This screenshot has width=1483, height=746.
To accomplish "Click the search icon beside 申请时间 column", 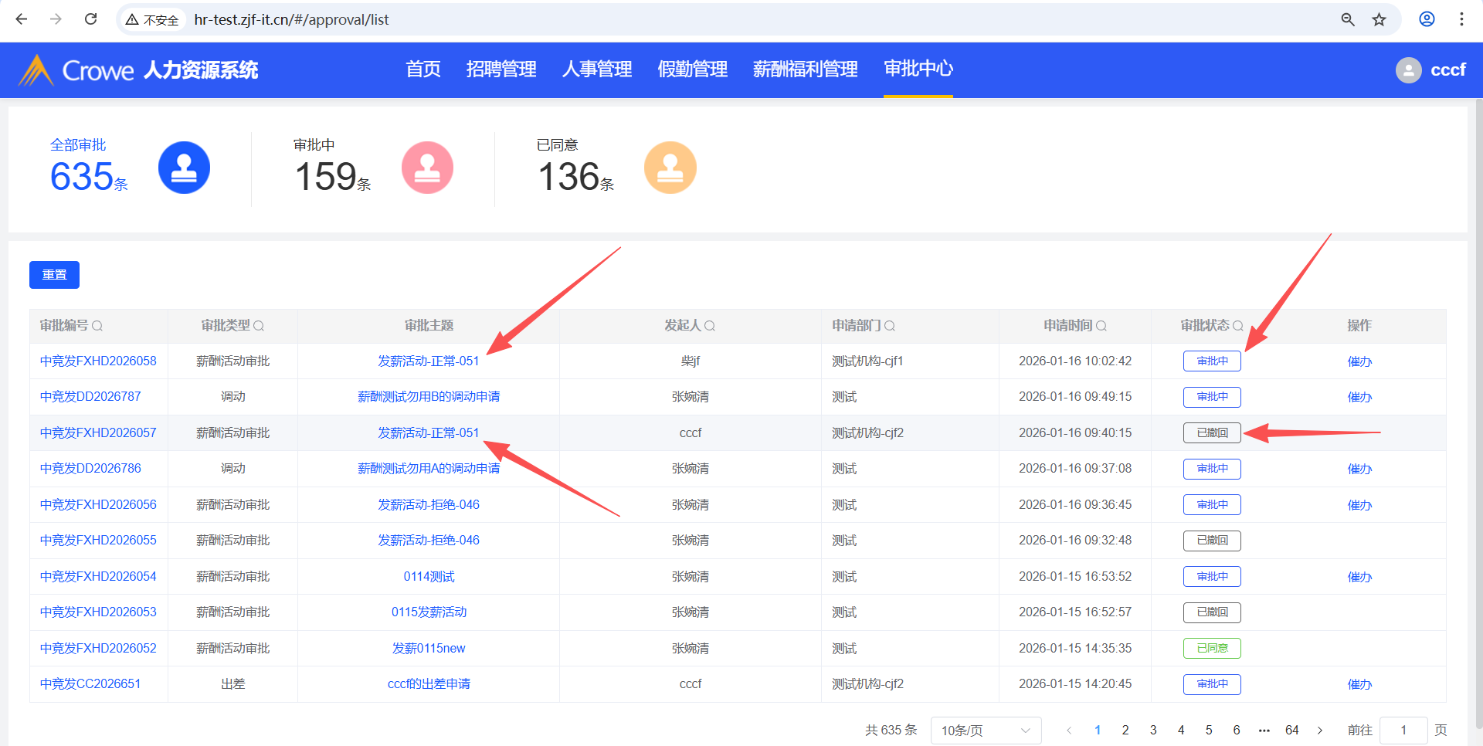I will click(1101, 326).
